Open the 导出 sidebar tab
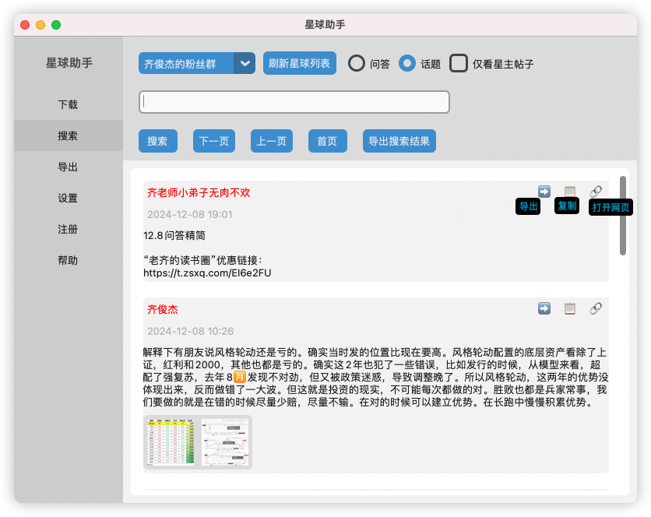 [x=68, y=167]
